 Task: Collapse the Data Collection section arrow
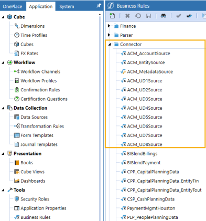[x=3, y=108]
